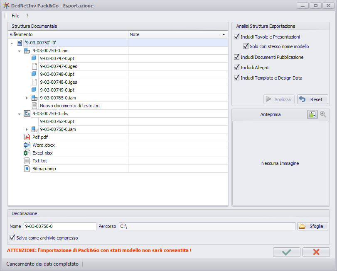This screenshot has height=271, width=337.
Task: Toggle Includi Tavole e Presentazioni checkbox
Action: pyautogui.click(x=236, y=36)
